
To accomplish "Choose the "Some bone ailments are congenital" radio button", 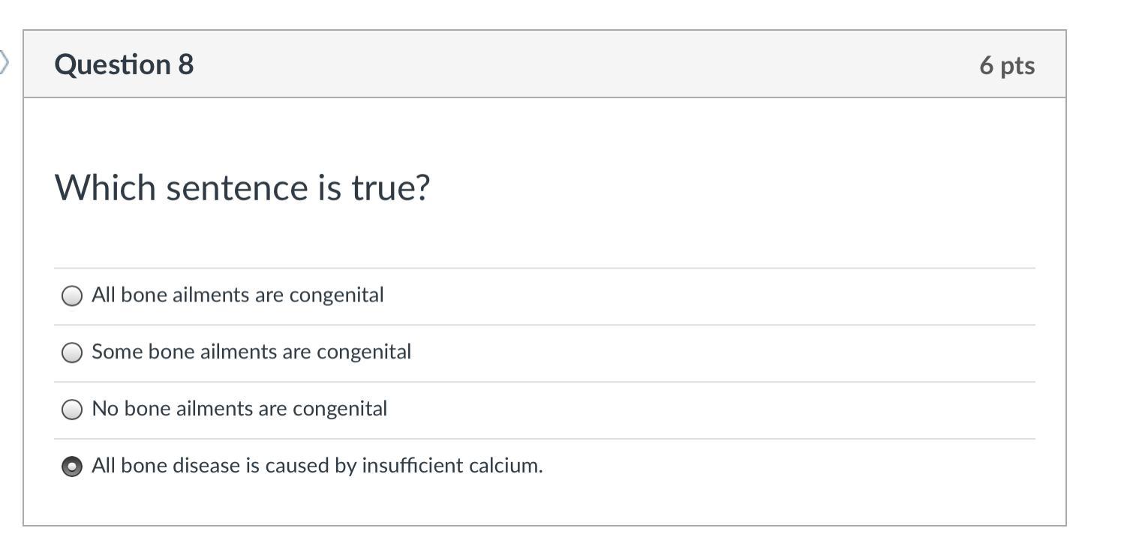I will click(71, 353).
